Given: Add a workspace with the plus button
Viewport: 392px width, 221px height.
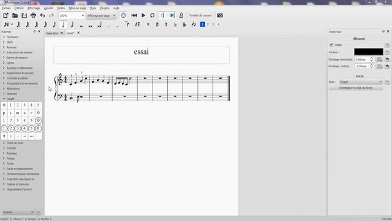Looking at the screenshot, I should tap(38, 212).
